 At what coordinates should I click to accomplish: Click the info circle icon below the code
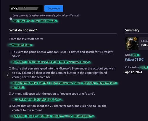[11, 19]
